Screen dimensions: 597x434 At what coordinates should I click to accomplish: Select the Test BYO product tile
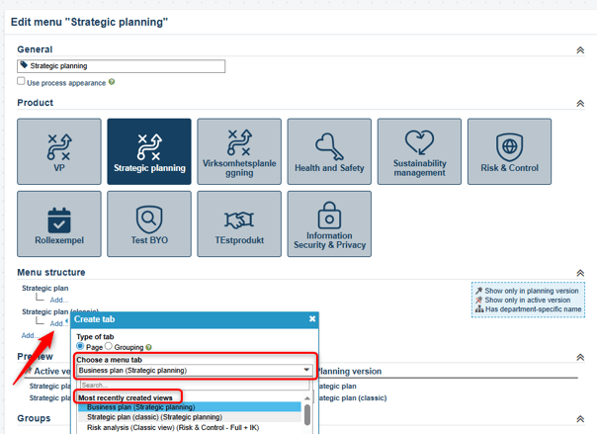pos(148,223)
